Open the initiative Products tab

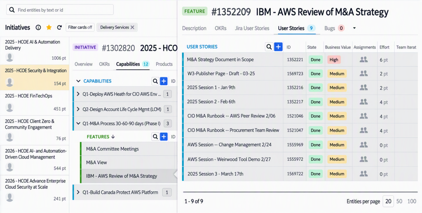point(164,64)
